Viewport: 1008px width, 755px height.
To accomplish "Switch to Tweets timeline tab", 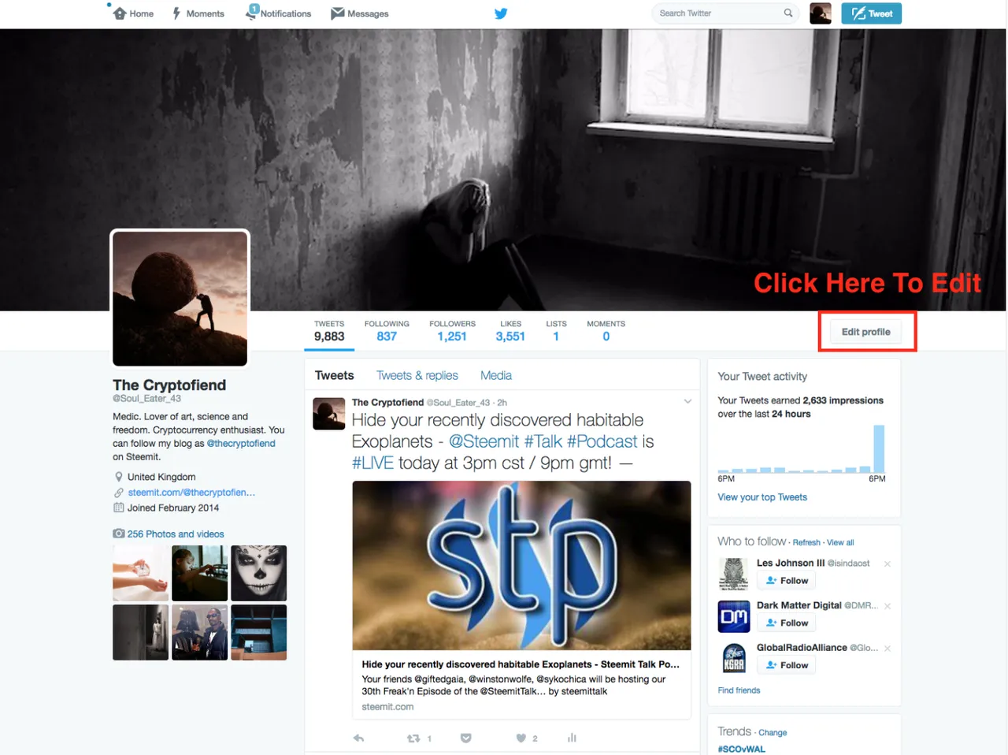I will click(x=335, y=376).
